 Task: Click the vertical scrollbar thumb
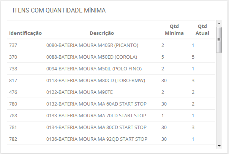(219, 40)
